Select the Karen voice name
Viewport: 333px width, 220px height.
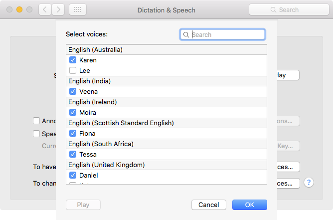(88, 60)
